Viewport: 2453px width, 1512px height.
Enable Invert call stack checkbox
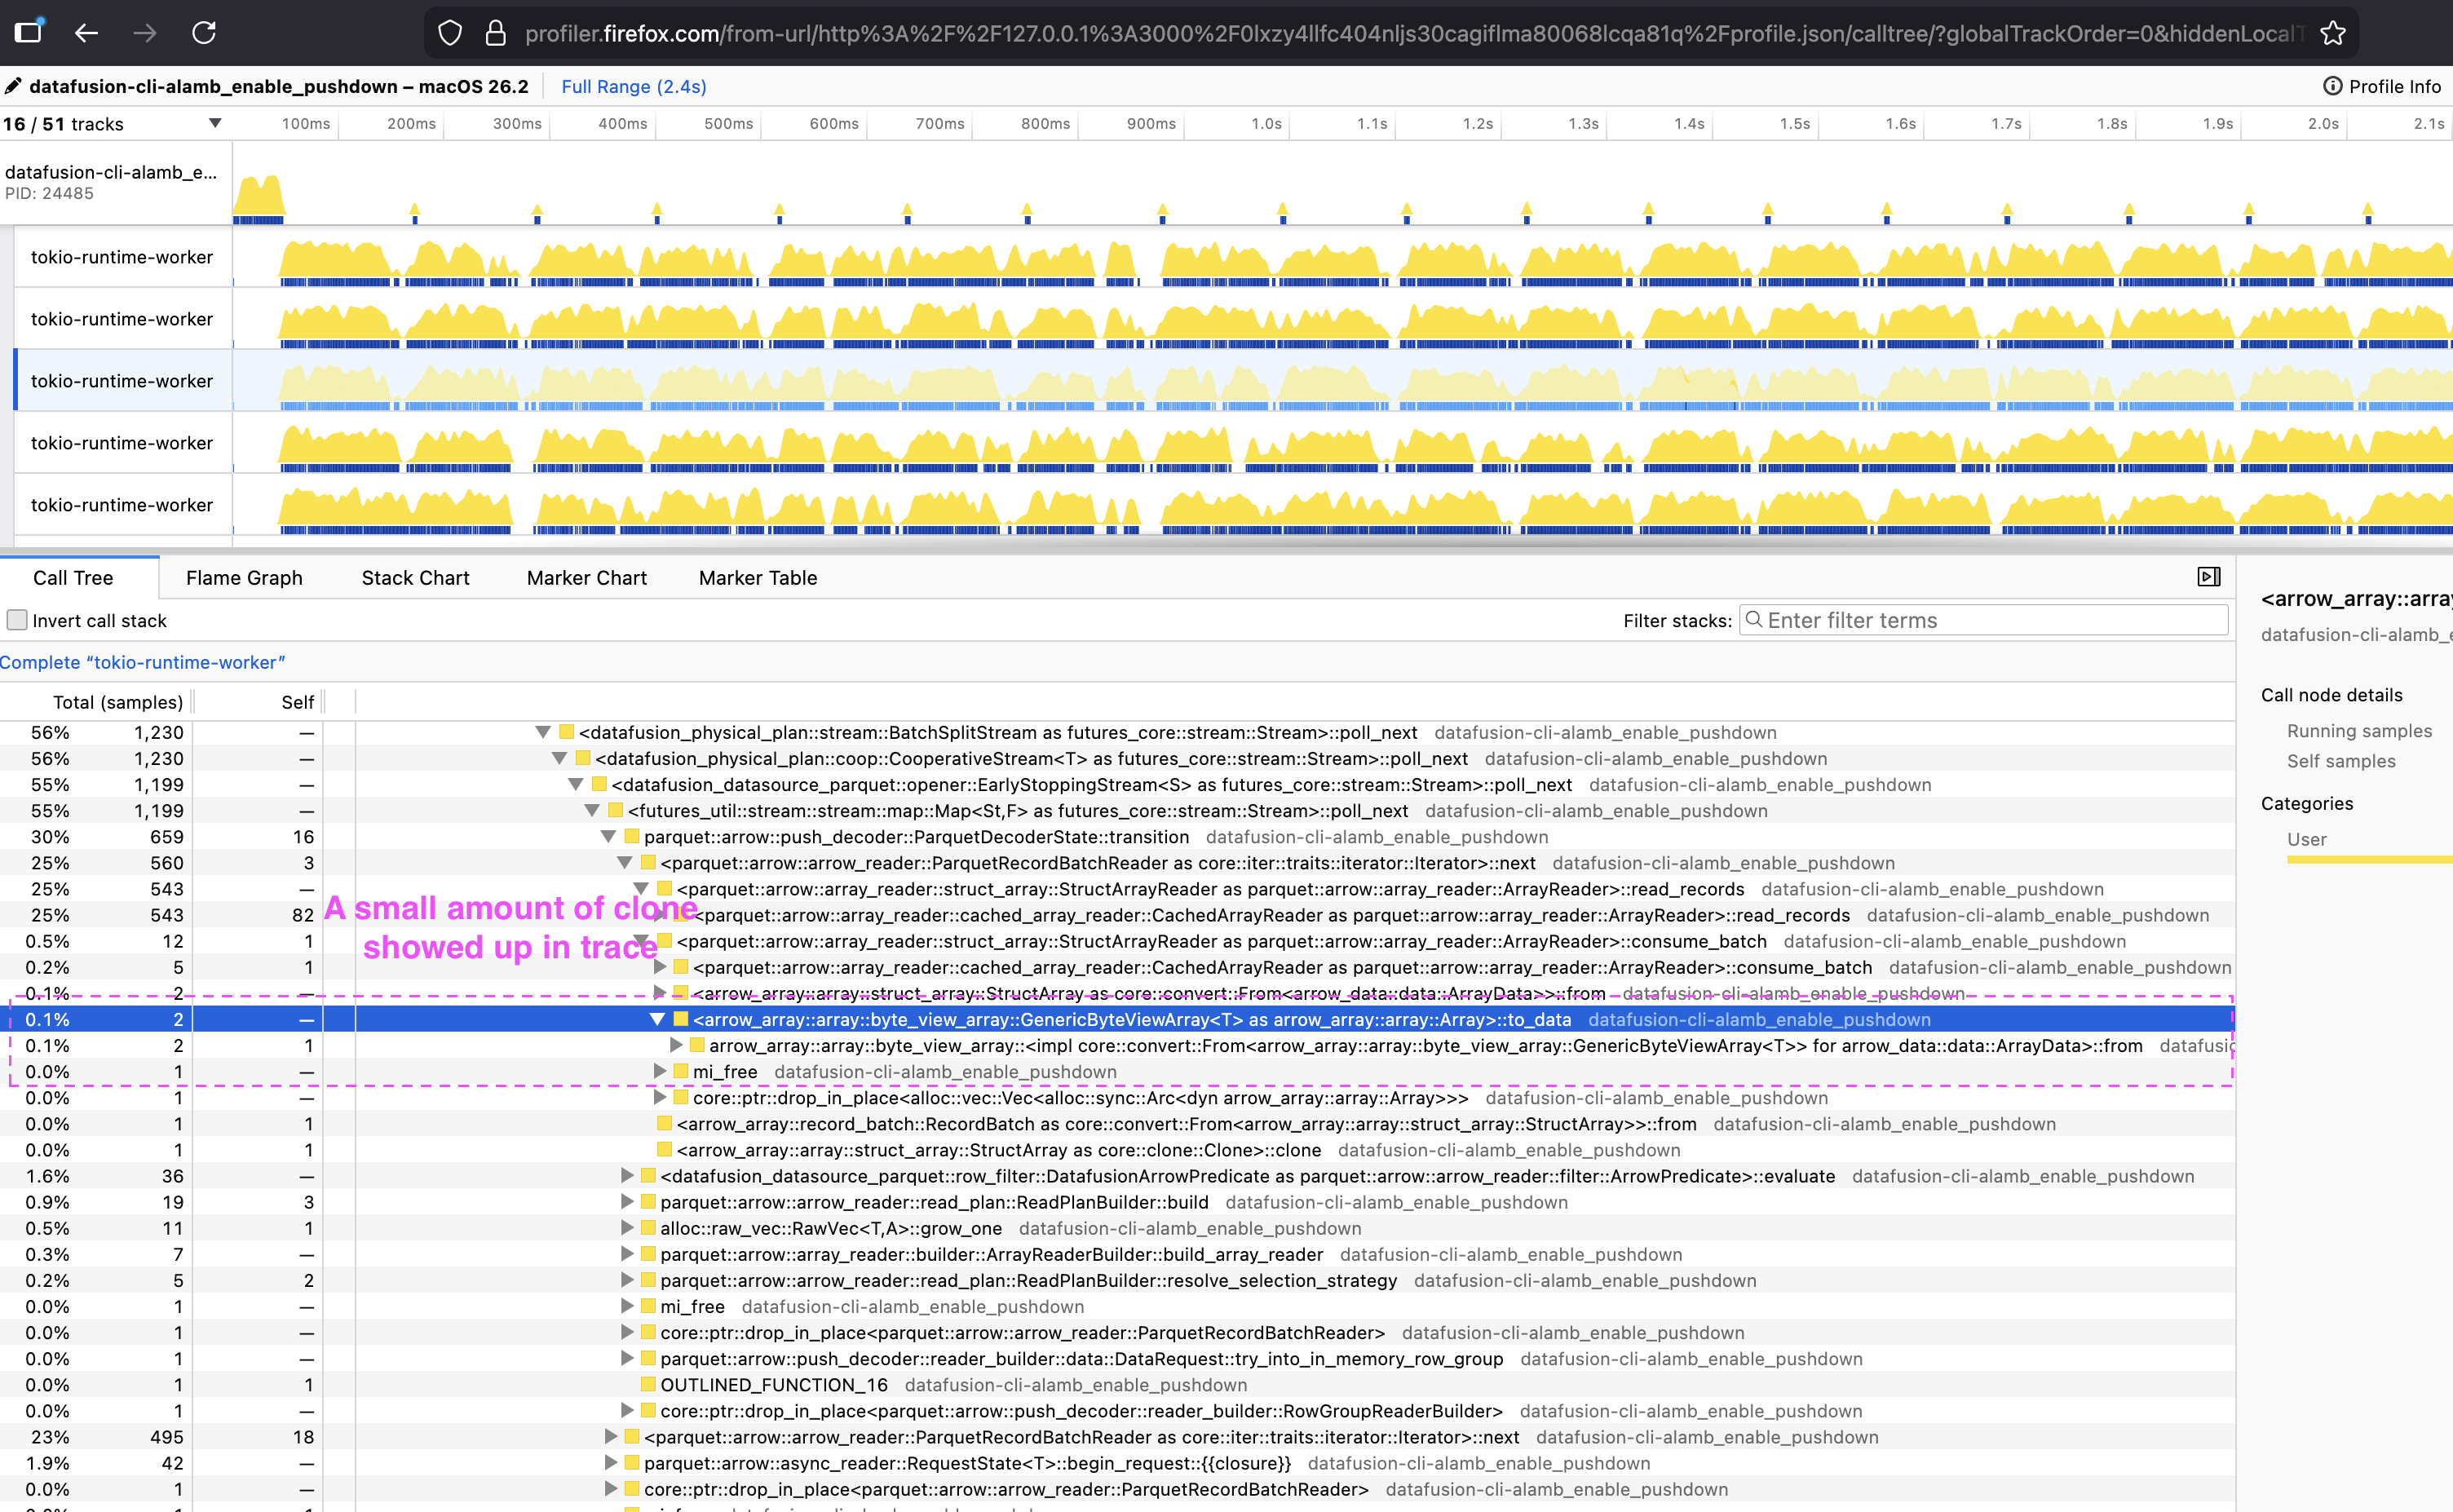tap(17, 620)
